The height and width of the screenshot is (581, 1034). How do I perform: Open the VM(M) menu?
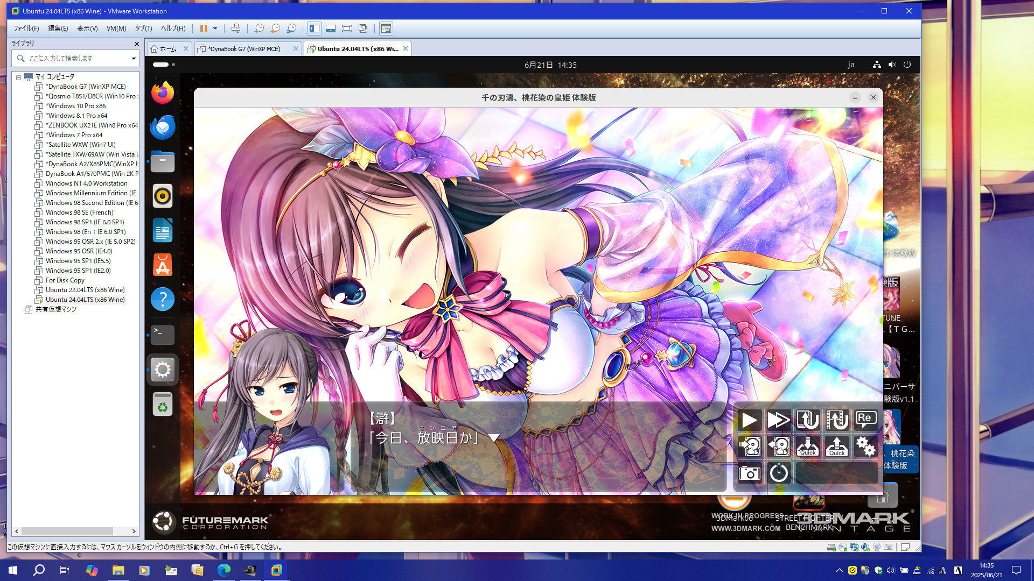(x=116, y=29)
